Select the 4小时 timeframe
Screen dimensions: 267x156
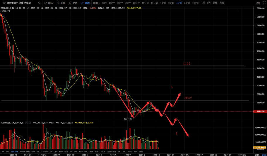tap(179, 3)
